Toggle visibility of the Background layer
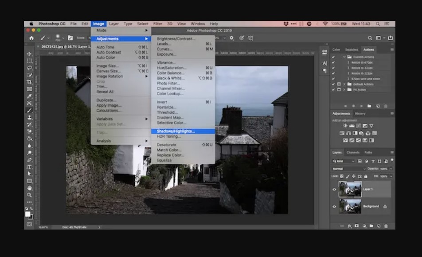The image size is (422, 257). (334, 206)
